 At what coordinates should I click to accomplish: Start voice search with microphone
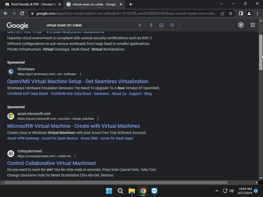pos(151,25)
